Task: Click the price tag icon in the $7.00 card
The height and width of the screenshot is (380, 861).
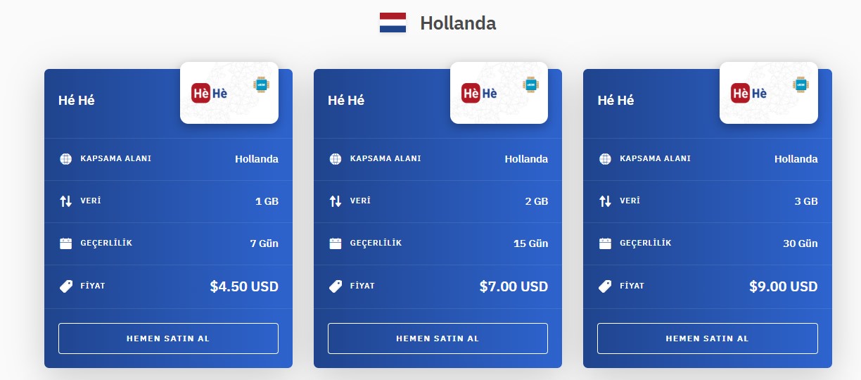Action: tap(336, 286)
